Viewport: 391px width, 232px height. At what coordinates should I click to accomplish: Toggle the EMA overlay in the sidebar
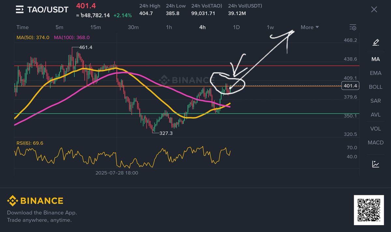[375, 73]
